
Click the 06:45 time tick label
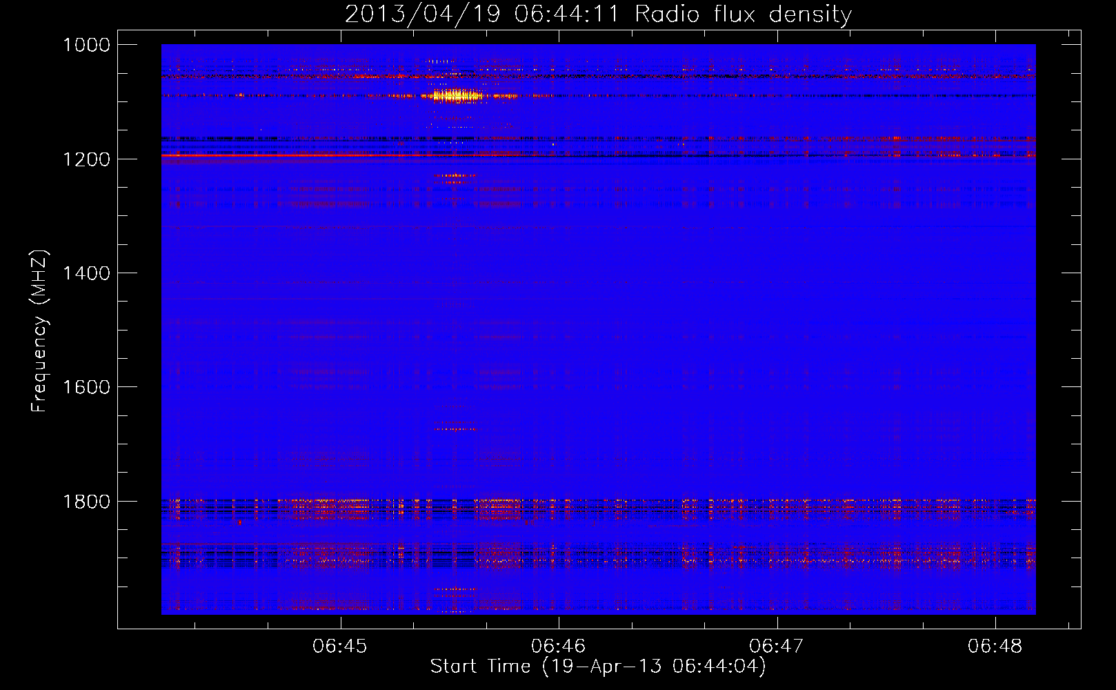click(x=340, y=646)
